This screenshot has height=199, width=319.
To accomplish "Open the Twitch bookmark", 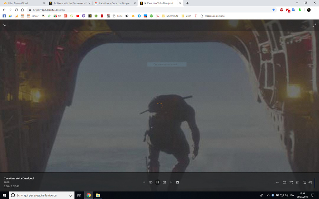I will tap(84, 16).
